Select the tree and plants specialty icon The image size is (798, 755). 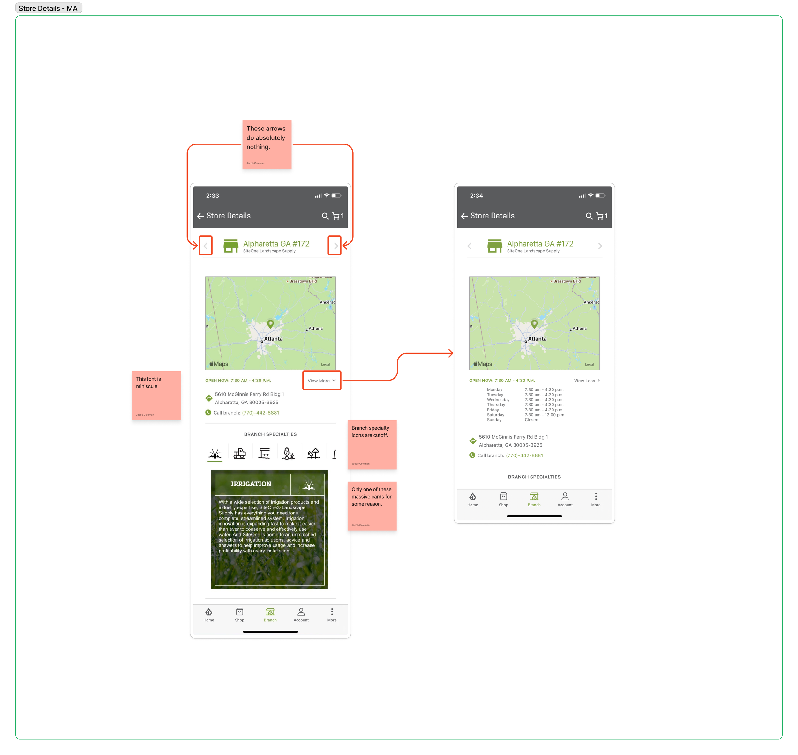[x=289, y=454]
